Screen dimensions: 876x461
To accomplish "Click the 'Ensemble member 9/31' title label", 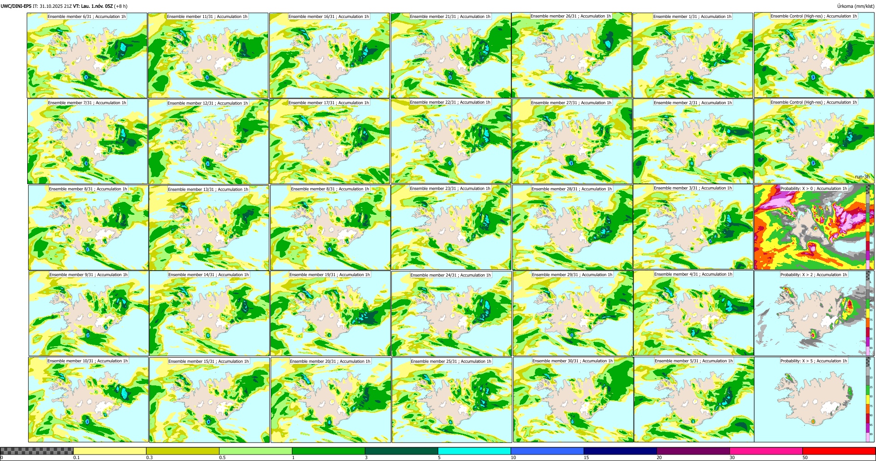I will (x=89, y=275).
